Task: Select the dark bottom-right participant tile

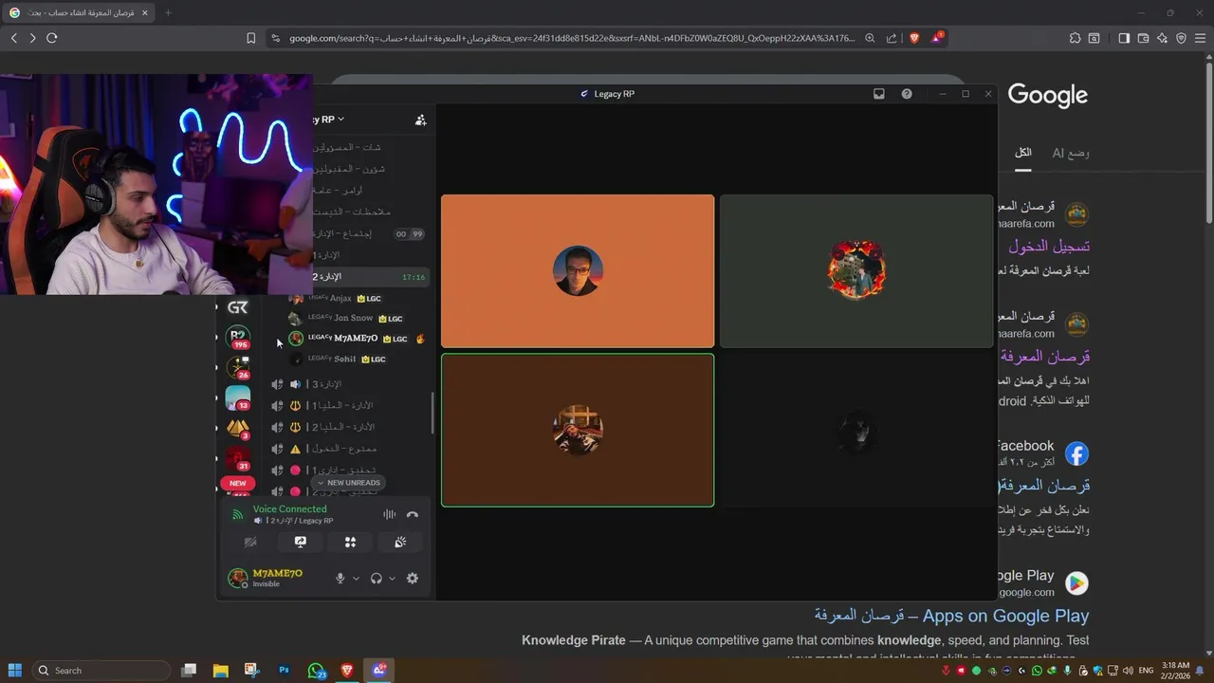Action: (856, 431)
